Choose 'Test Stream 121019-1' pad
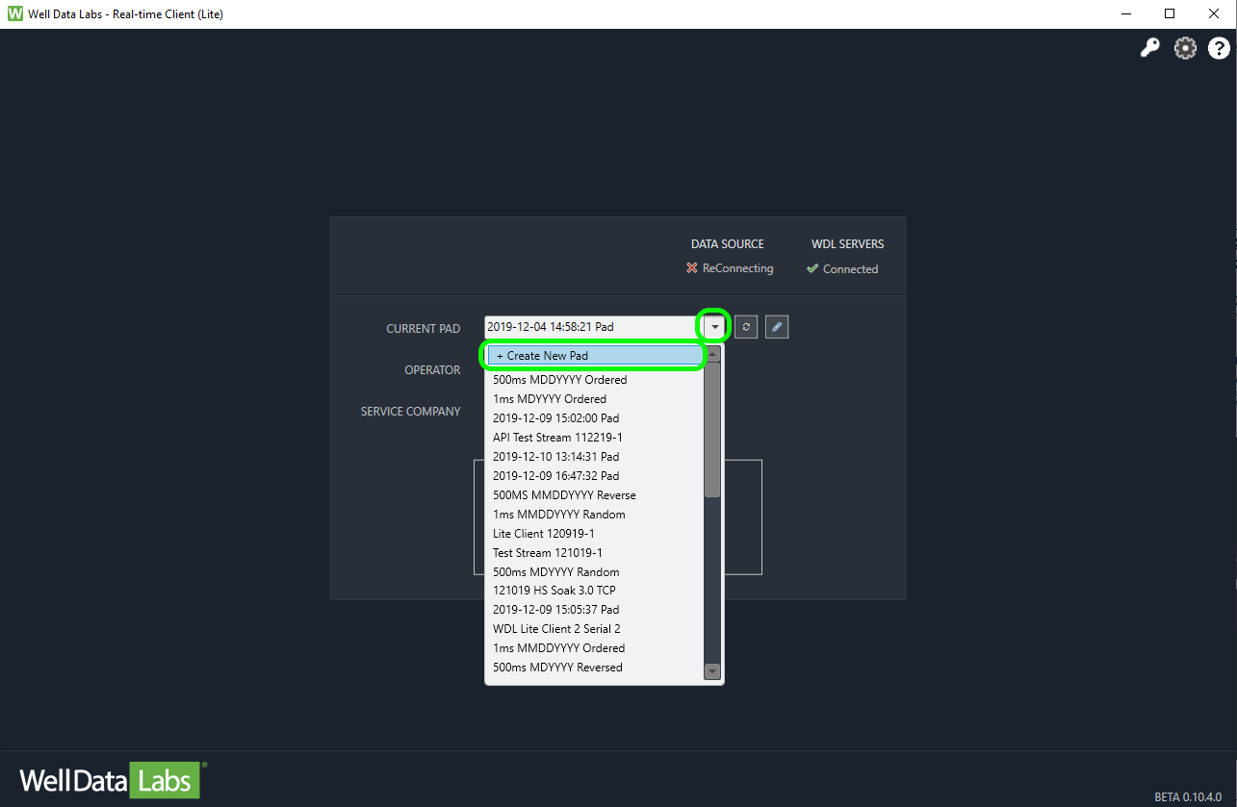 [x=595, y=553]
